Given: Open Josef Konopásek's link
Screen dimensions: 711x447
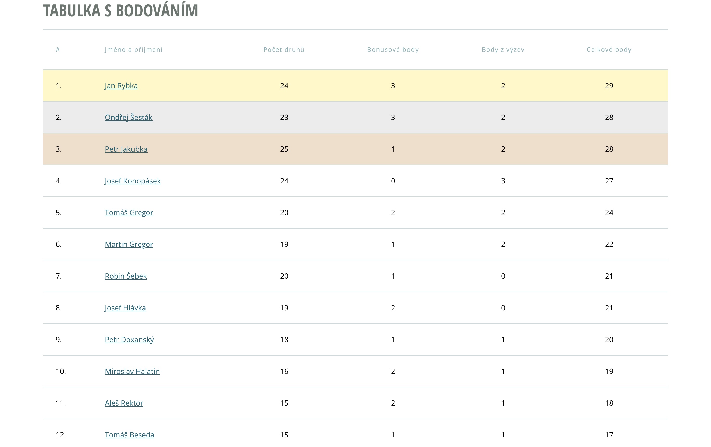Looking at the screenshot, I should [x=133, y=181].
